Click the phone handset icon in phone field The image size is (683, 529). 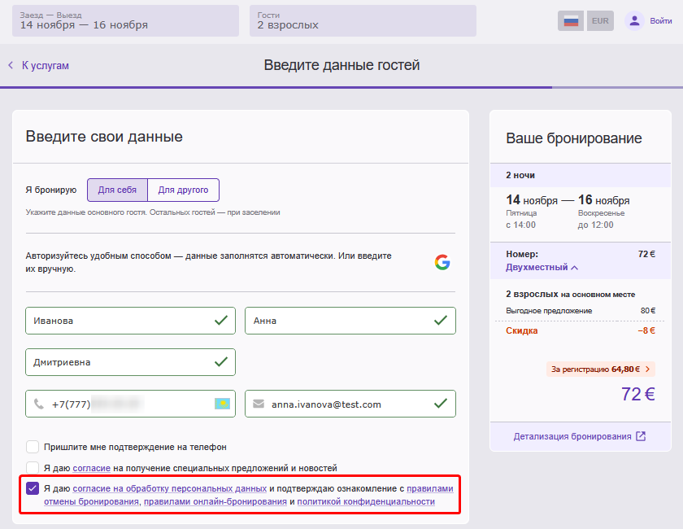(x=39, y=404)
